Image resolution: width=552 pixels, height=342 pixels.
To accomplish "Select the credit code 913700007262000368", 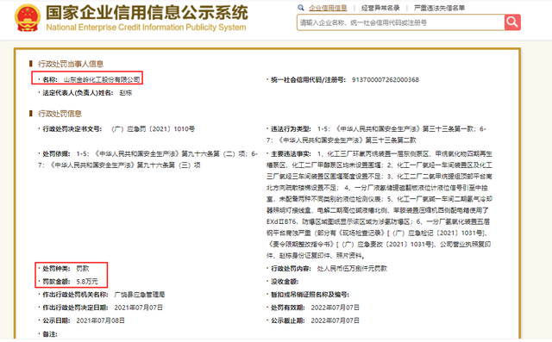I will (x=386, y=80).
